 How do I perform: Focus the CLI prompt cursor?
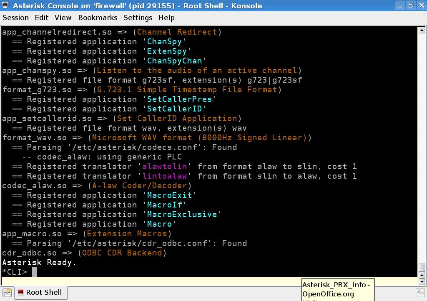pyautogui.click(x=35, y=272)
